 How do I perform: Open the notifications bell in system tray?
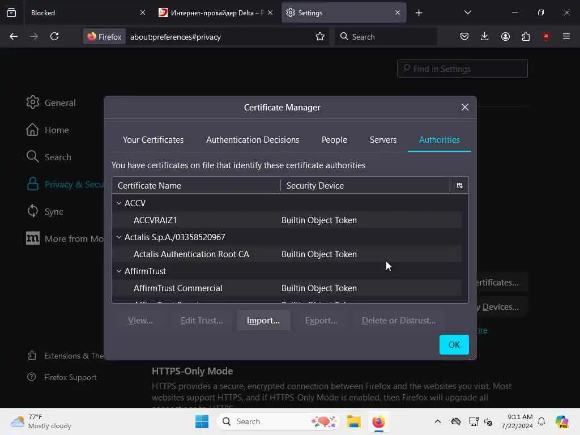point(541,421)
